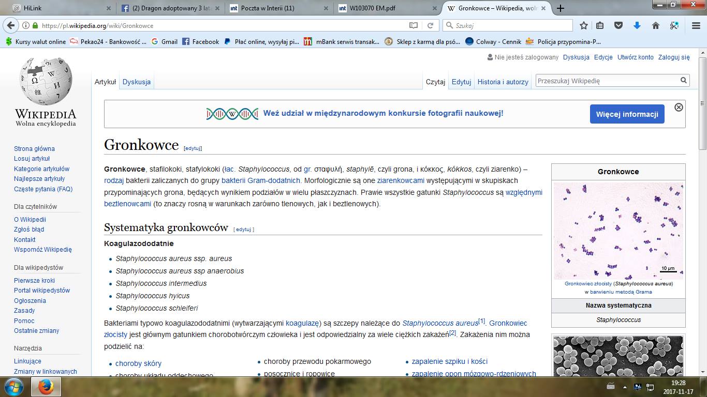707x397 pixels.
Task: Open Windows Start menu
Action: [x=13, y=387]
